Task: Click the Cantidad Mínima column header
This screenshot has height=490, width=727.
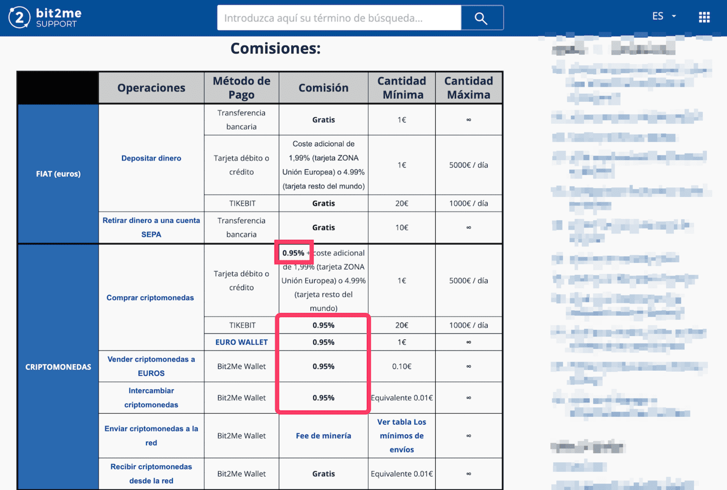Action: [x=402, y=88]
